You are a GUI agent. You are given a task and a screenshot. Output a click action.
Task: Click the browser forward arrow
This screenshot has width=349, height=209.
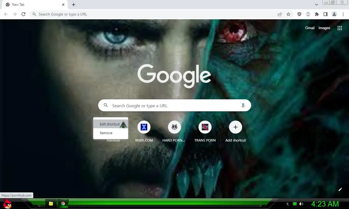pyautogui.click(x=15, y=14)
